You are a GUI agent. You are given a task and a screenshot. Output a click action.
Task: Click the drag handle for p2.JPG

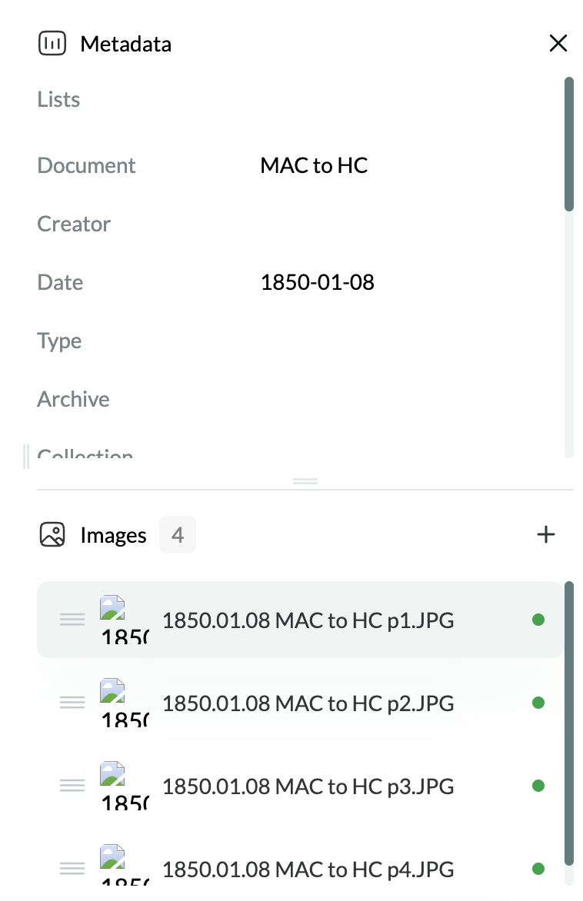[72, 702]
